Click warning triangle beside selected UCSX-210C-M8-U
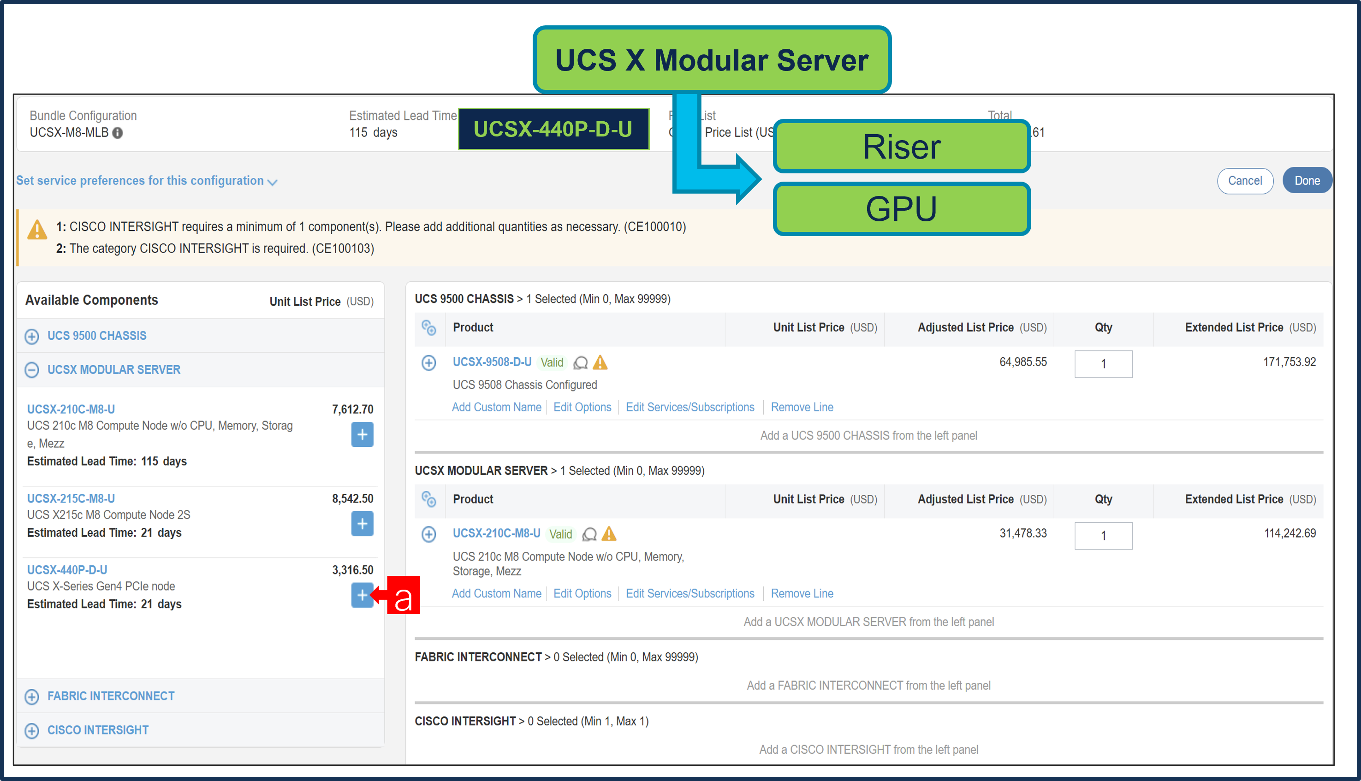 [x=609, y=534]
